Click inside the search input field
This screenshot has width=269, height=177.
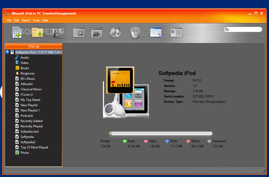click(246, 30)
